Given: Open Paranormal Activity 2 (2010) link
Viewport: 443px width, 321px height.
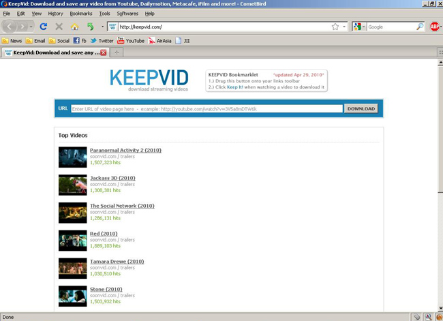Looking at the screenshot, I should click(125, 151).
